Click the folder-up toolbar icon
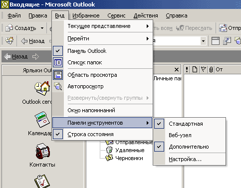Screen dimensions: 241x188 coord(227,41)
